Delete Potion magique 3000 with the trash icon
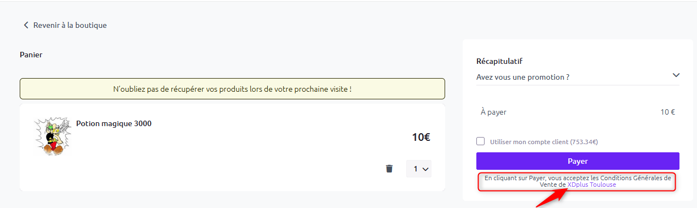This screenshot has width=697, height=208. coord(389,169)
